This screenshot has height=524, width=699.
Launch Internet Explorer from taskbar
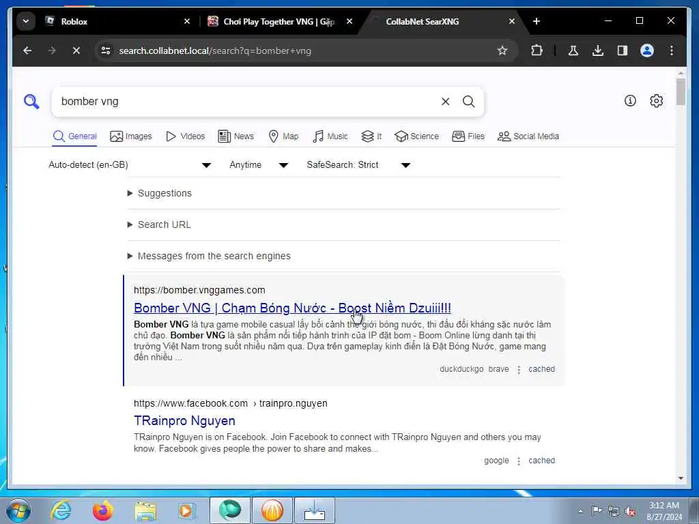coord(61,510)
